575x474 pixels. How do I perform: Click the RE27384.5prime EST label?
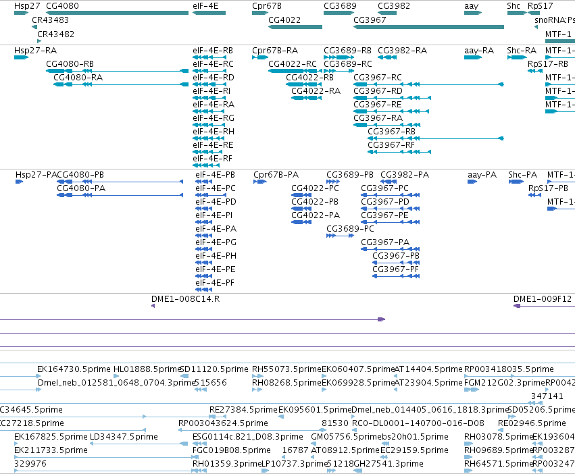(x=243, y=409)
